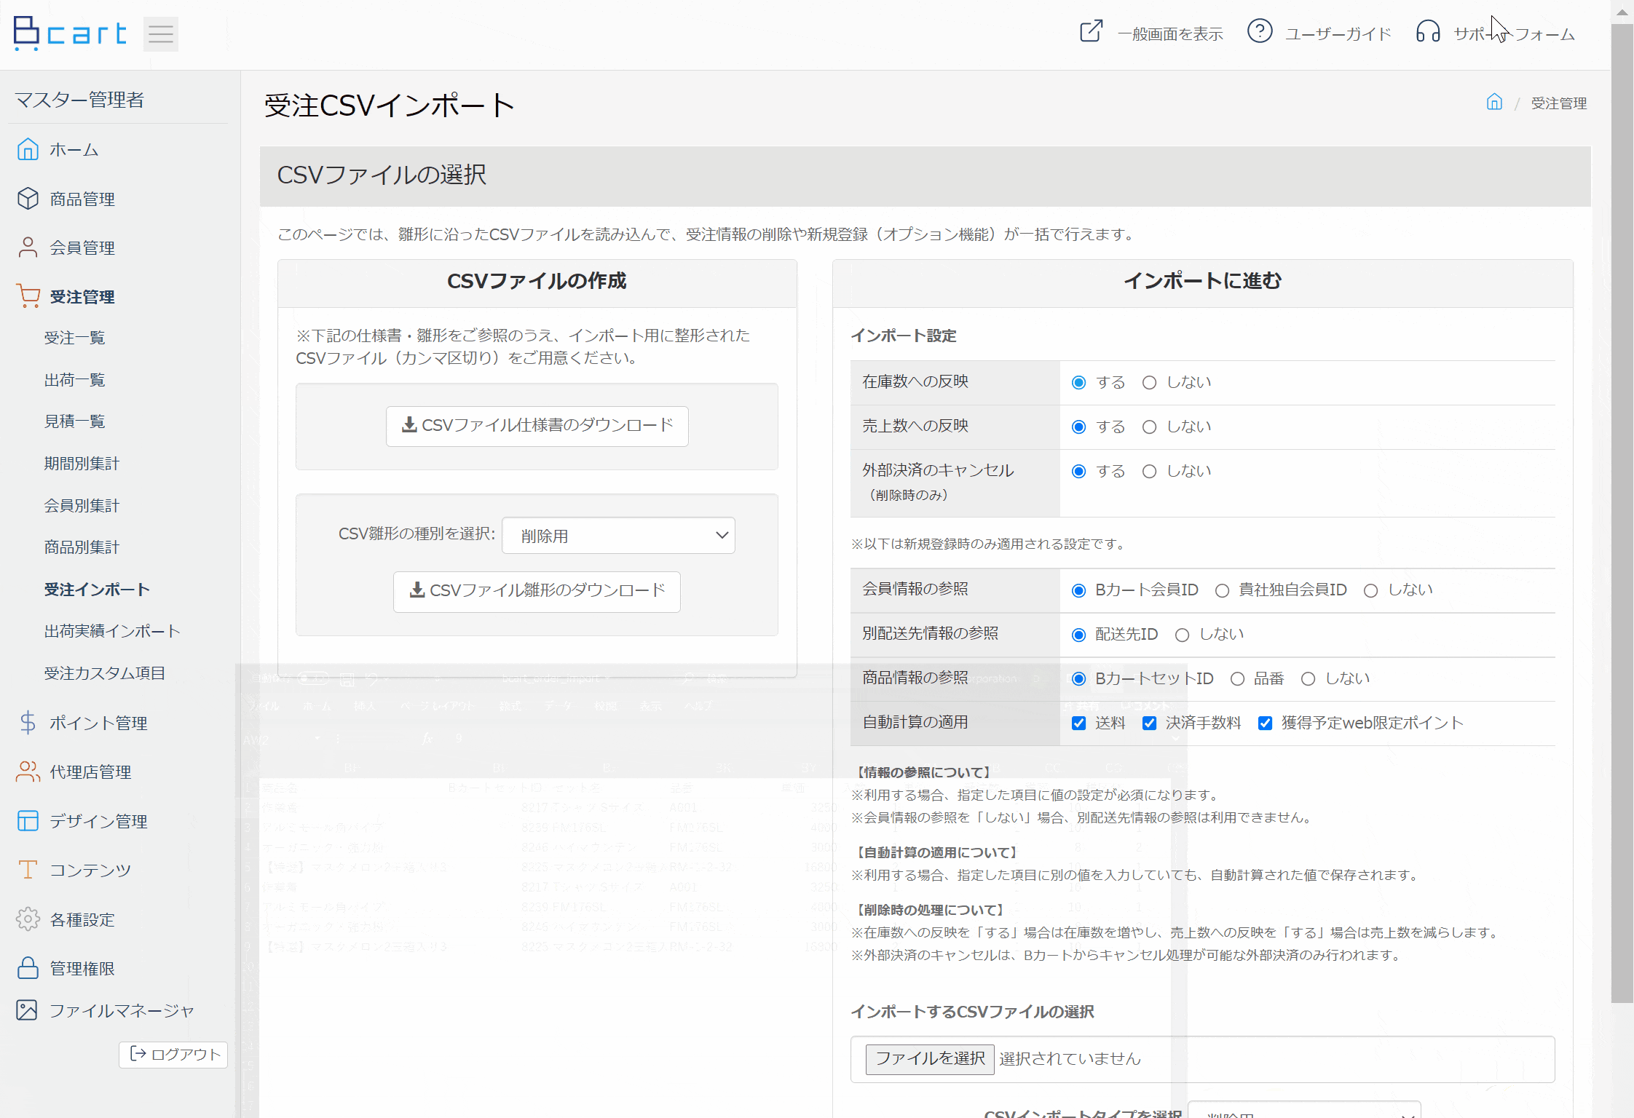This screenshot has height=1118, width=1634.
Task: Click the Bcart logo
Action: pos(70,33)
